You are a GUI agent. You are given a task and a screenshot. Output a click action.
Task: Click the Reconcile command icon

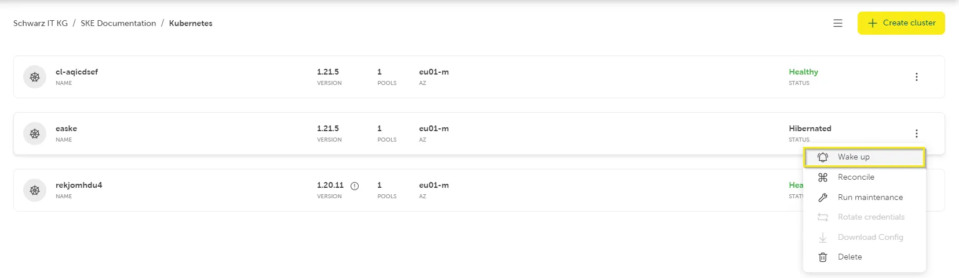coord(823,177)
